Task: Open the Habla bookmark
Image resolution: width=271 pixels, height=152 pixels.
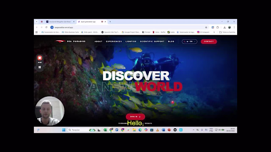Action: (171, 32)
